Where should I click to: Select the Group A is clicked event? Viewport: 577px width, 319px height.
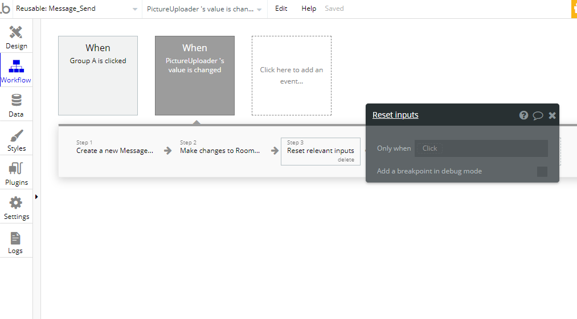pos(98,76)
